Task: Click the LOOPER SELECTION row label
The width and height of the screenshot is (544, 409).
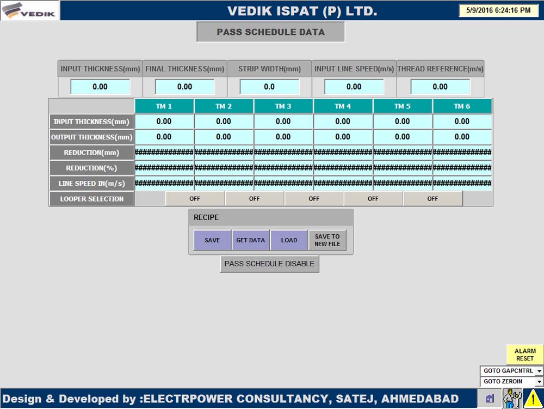Action: (91, 199)
